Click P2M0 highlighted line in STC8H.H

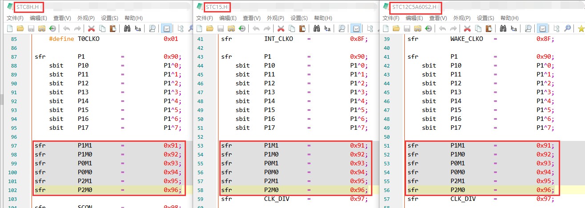point(108,190)
